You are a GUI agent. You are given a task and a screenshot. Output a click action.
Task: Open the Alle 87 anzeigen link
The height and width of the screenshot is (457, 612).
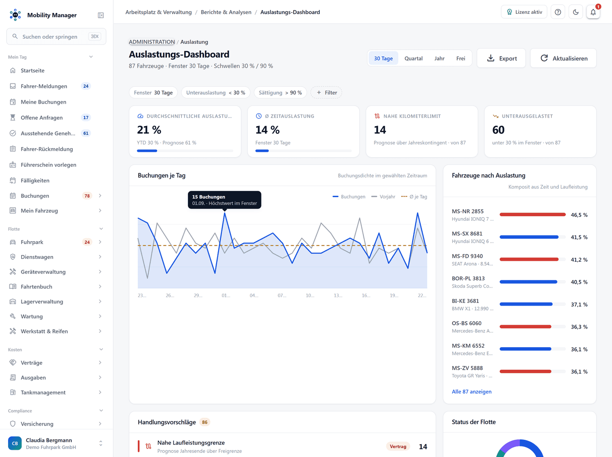pos(472,392)
